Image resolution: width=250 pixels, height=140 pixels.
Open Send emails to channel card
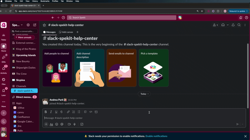pos(122,68)
